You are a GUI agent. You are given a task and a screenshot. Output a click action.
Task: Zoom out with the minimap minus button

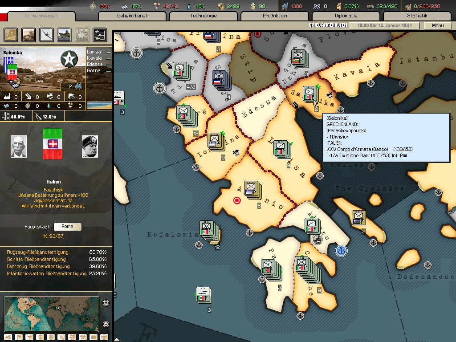(x=106, y=324)
